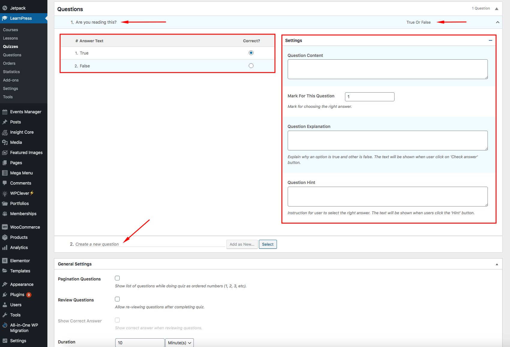Click the Portfolios folder icon

tap(5, 203)
